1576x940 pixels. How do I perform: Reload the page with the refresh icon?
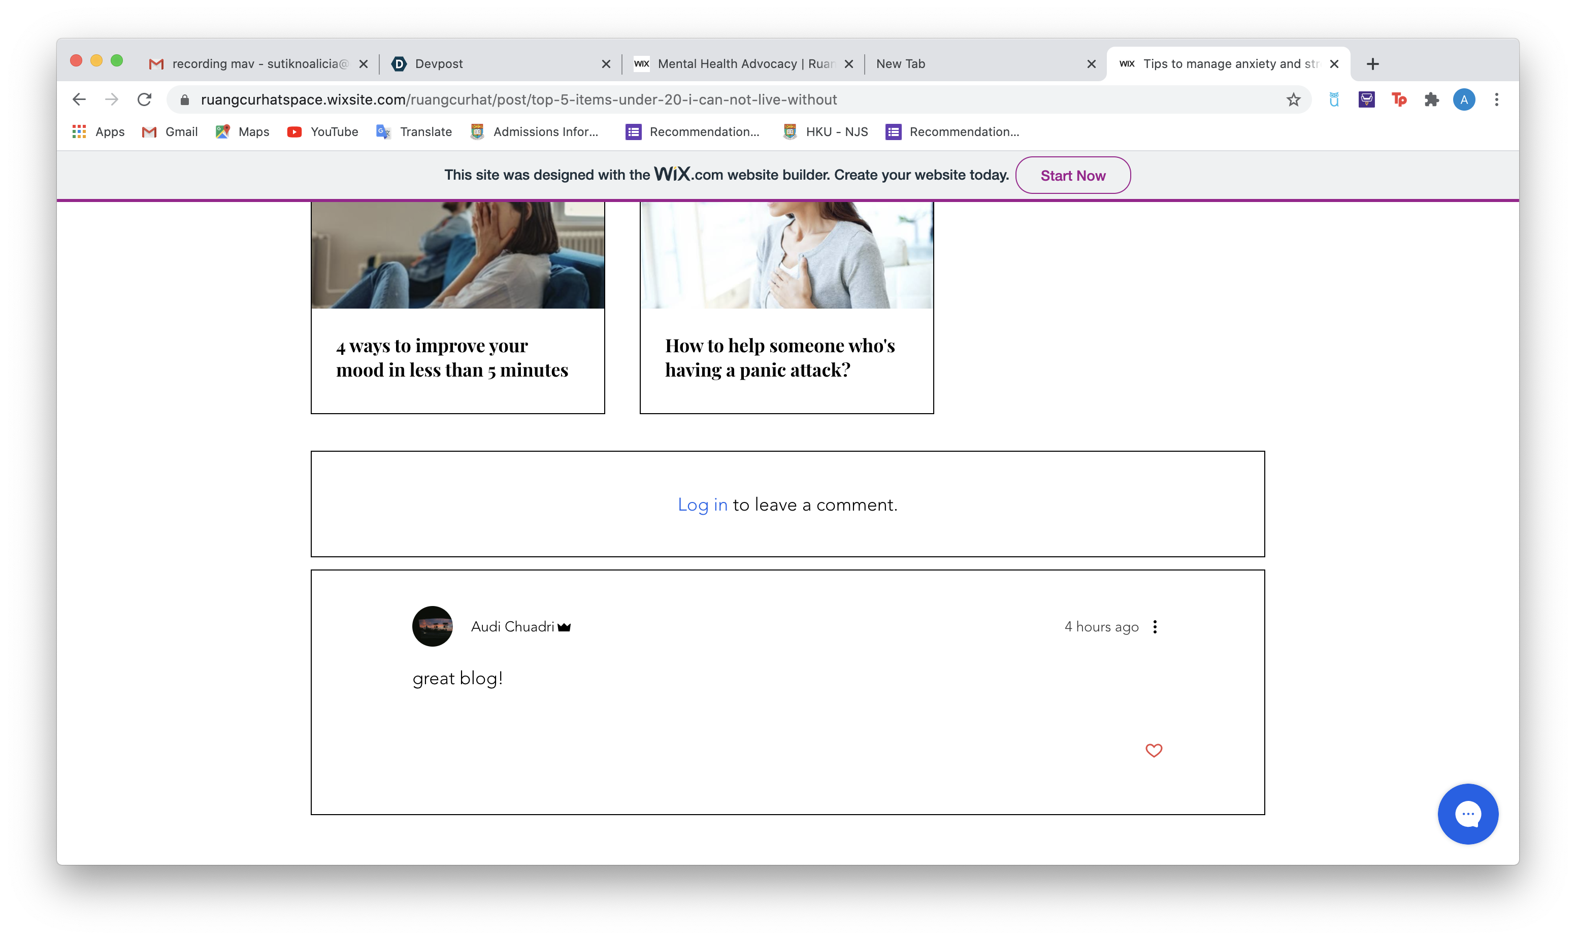tap(144, 99)
